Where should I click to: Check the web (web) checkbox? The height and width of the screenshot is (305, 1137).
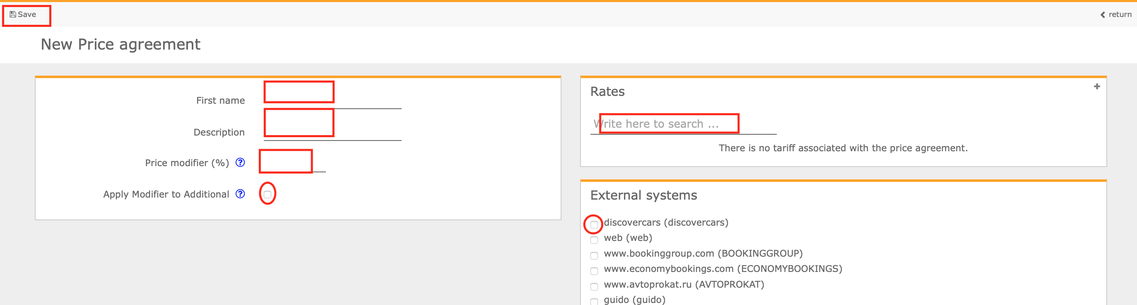click(x=594, y=240)
